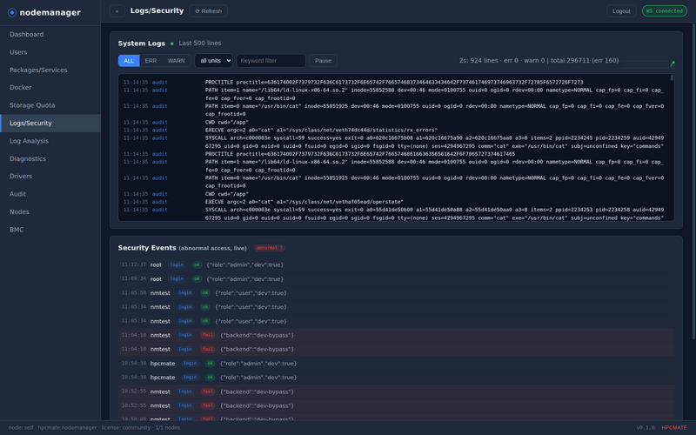Filter logs to ERR level
The image size is (696, 435).
151,61
